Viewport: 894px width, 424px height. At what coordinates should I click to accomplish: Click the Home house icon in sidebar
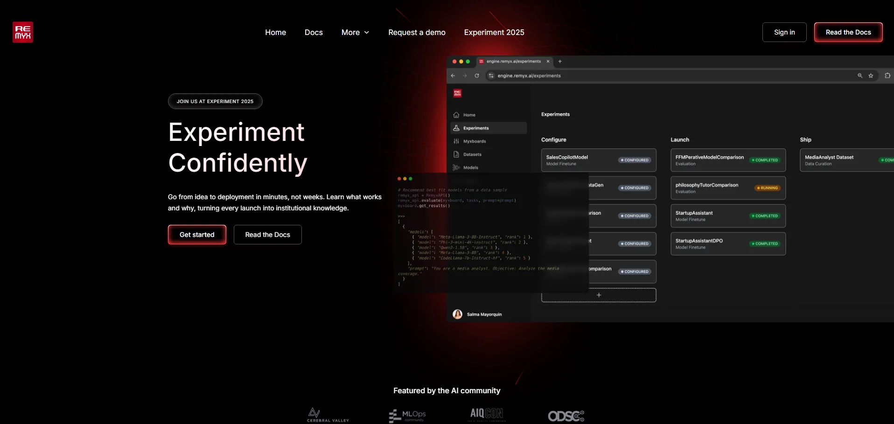coord(456,115)
